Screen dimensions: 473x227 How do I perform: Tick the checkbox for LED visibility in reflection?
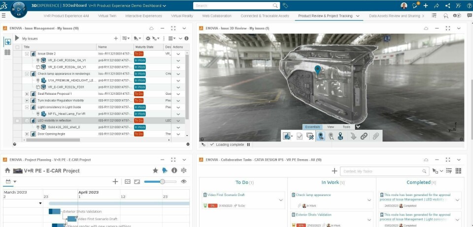click(x=18, y=120)
